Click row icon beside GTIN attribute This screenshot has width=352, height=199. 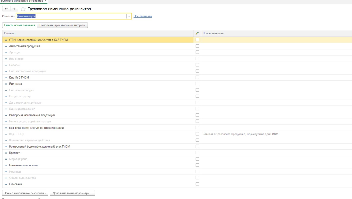coord(6,40)
